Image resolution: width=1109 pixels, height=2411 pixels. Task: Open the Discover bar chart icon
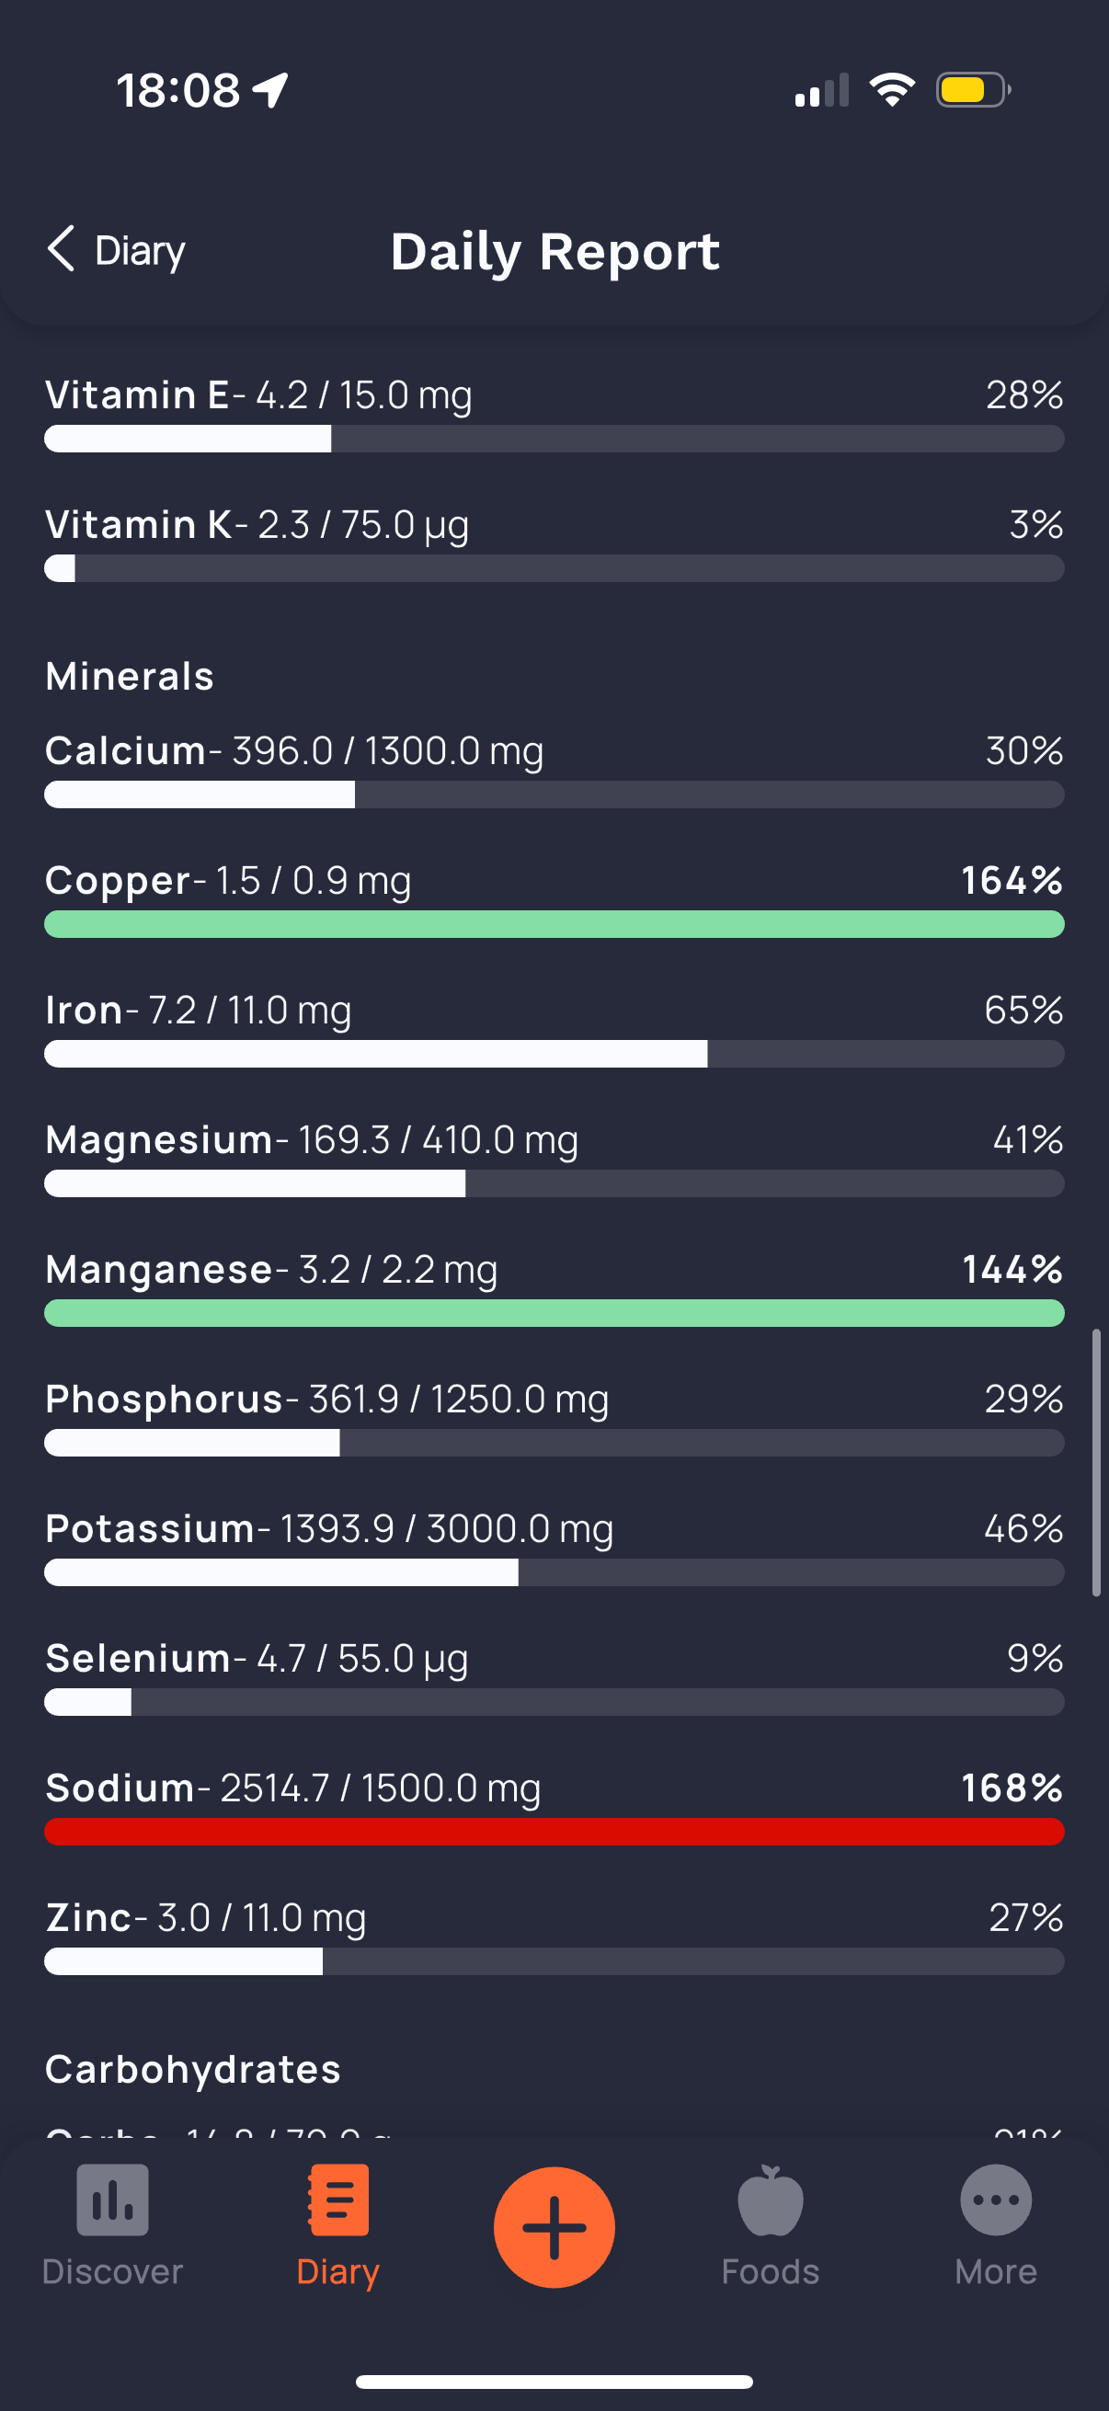tap(112, 2200)
